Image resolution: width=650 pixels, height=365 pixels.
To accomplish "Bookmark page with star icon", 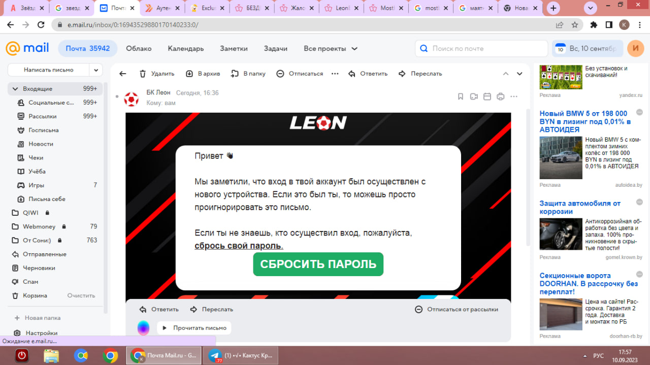I will 575,25.
